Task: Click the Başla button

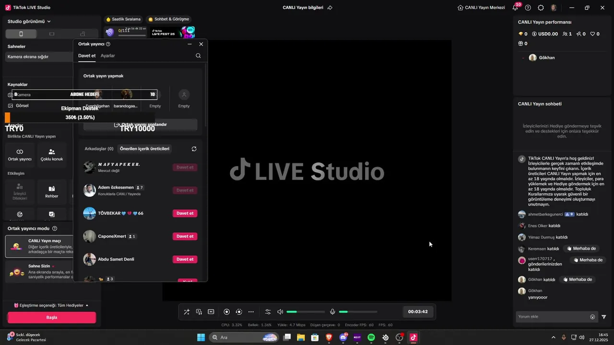Action: pyautogui.click(x=52, y=317)
